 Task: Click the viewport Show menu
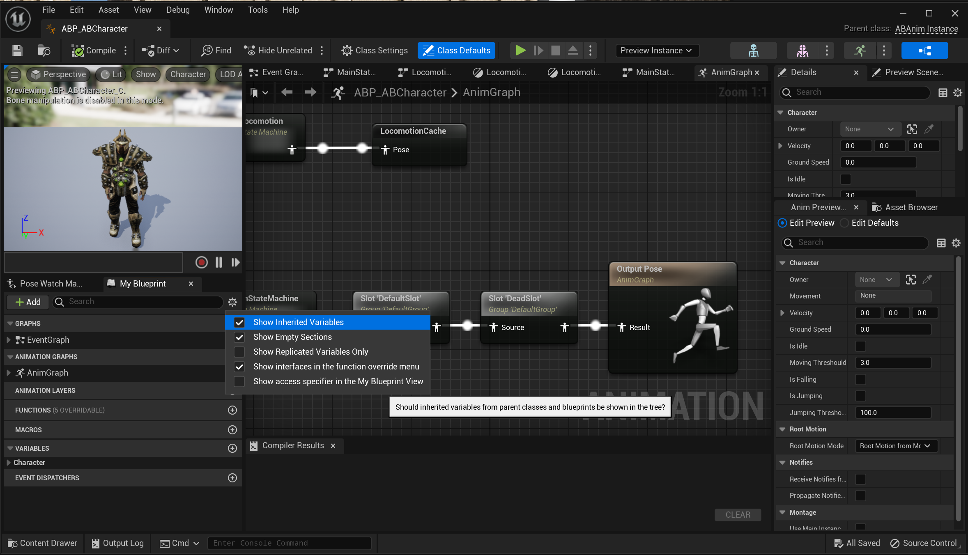tap(146, 74)
